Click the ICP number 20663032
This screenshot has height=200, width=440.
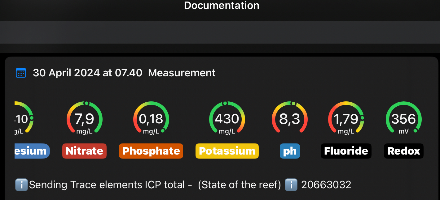tap(326, 185)
